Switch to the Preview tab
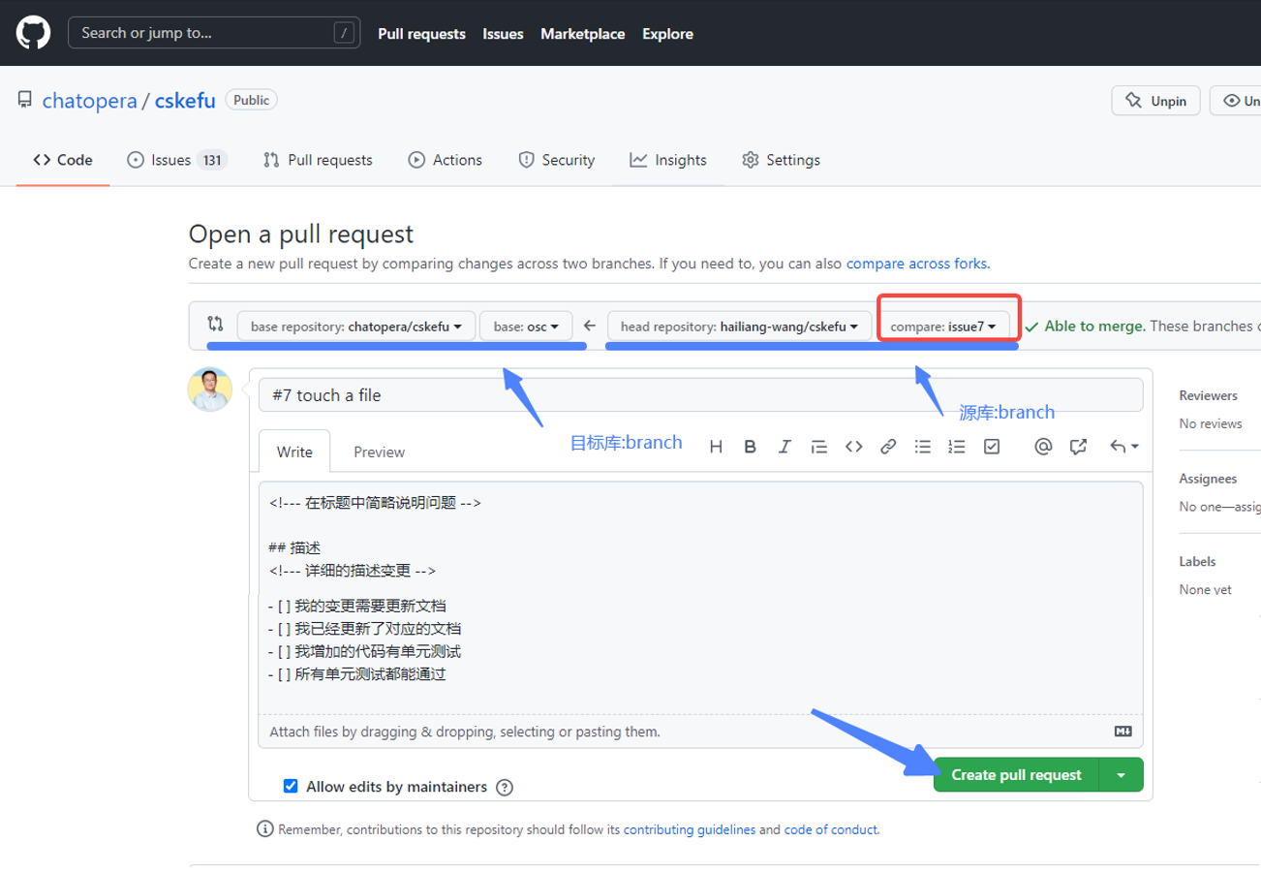 click(380, 452)
